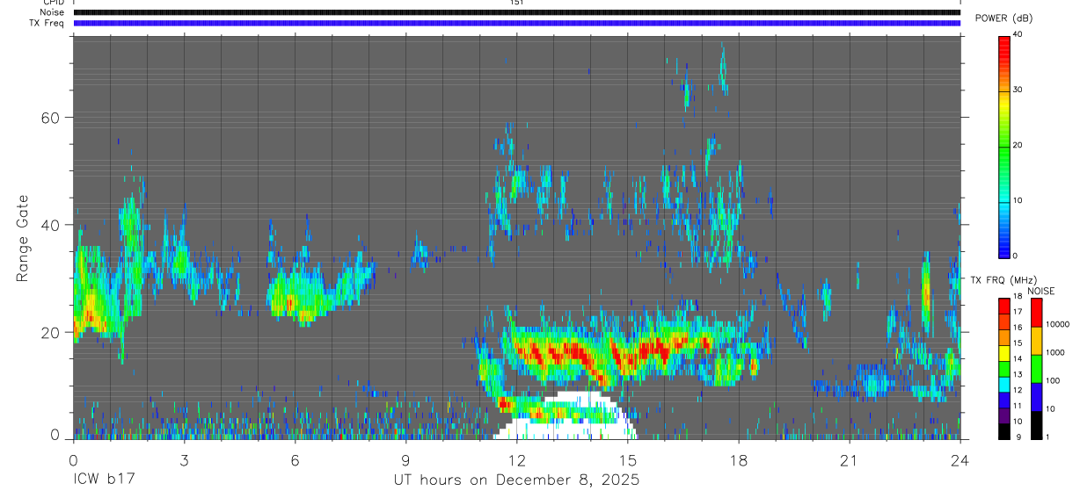The width and height of the screenshot is (1080, 498).
Task: Click the '12' hour tick label on x-axis
Action: pyautogui.click(x=516, y=460)
